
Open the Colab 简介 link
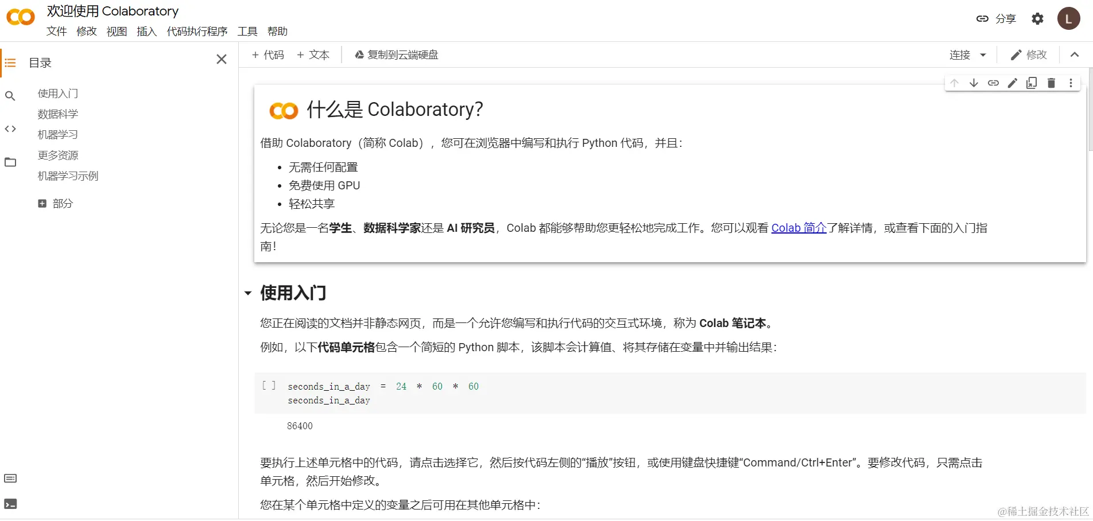pyautogui.click(x=798, y=228)
